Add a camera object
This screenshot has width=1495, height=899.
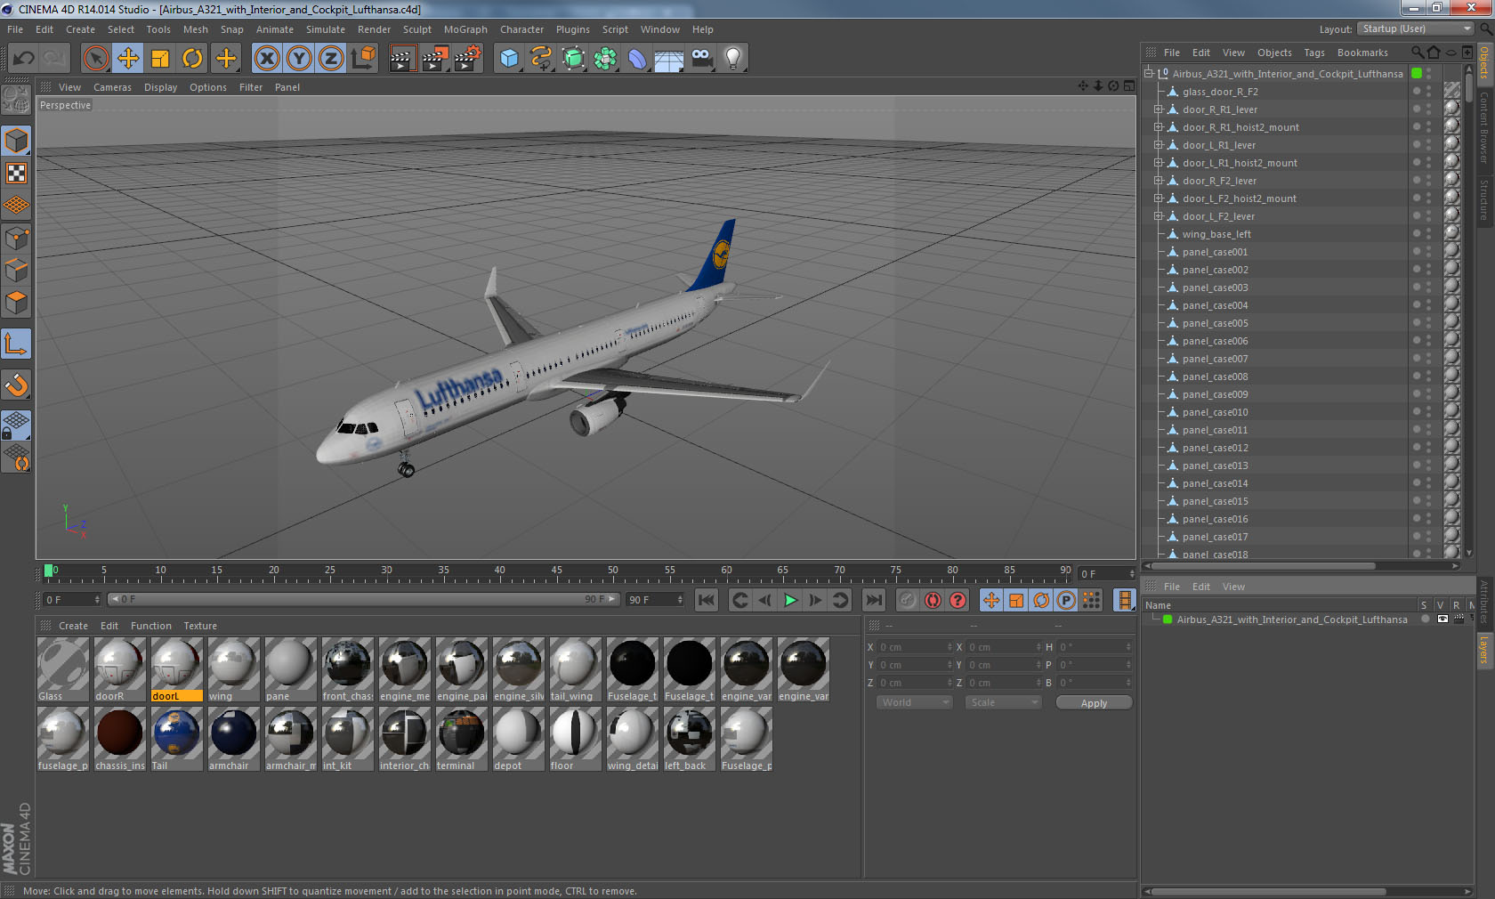701,59
